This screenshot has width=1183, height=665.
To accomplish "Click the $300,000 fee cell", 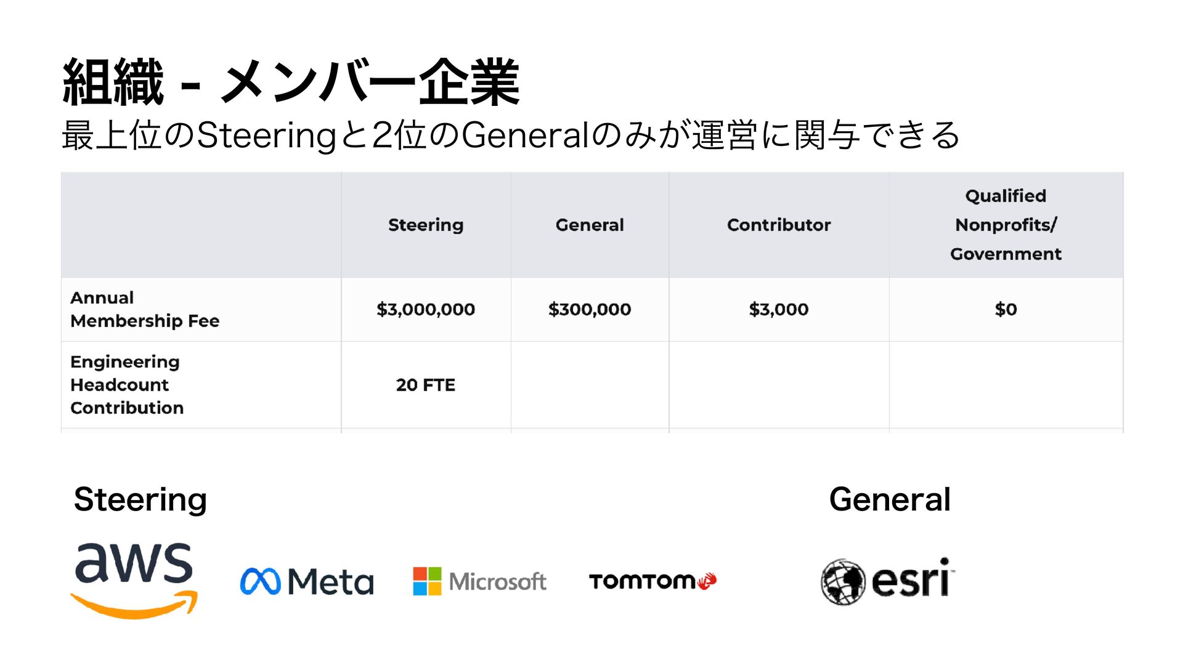I will 590,309.
